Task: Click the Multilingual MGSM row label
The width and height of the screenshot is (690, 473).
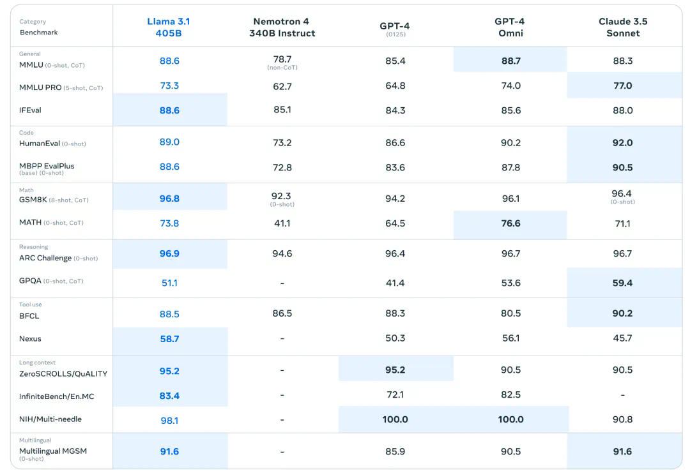Action: tap(53, 451)
